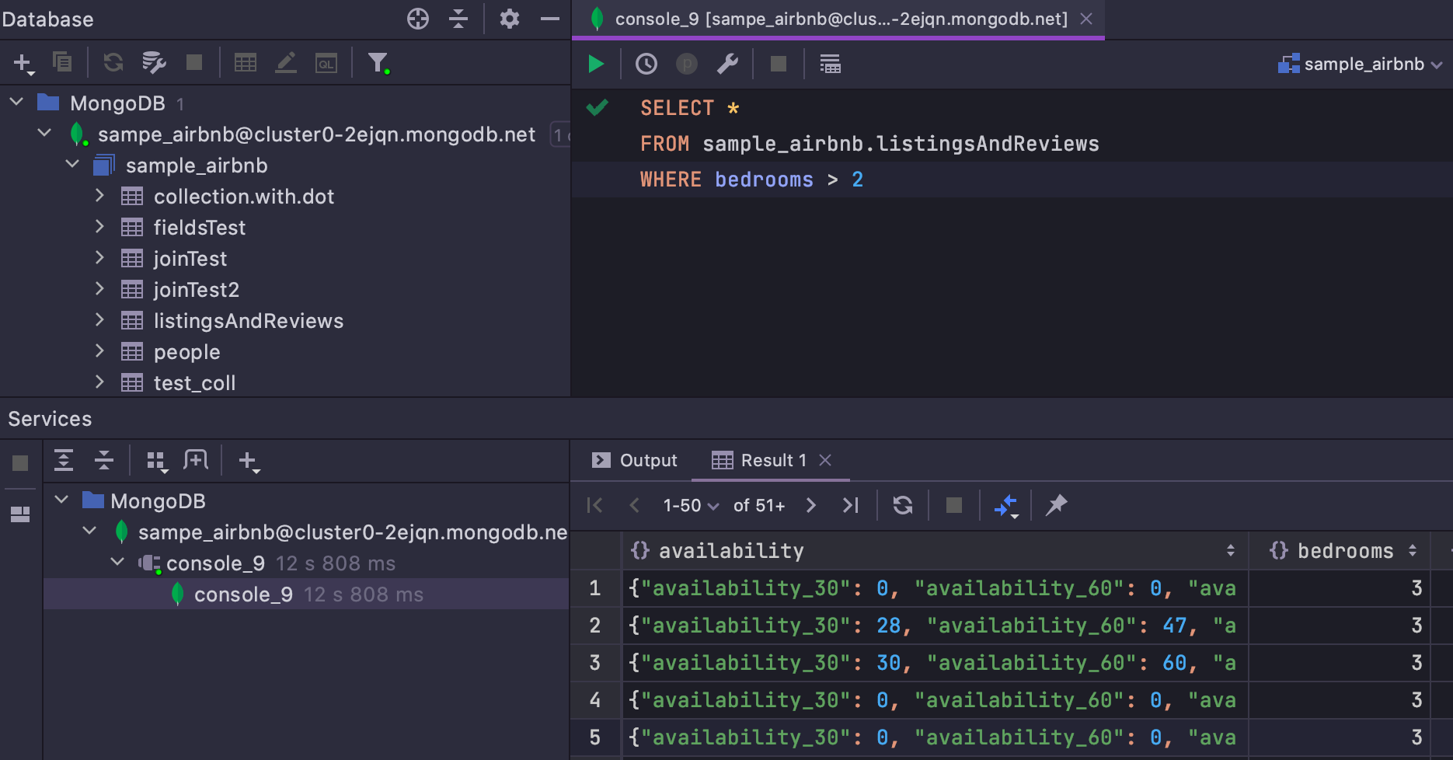The width and height of the screenshot is (1453, 760).
Task: Sort the availability column with its sort arrows
Action: click(1231, 550)
